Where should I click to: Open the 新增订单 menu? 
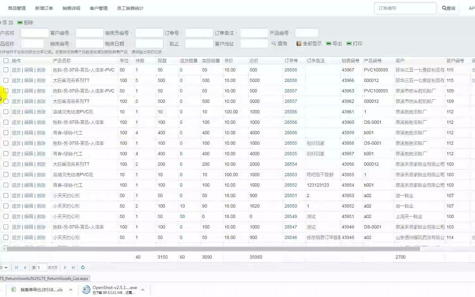click(44, 8)
